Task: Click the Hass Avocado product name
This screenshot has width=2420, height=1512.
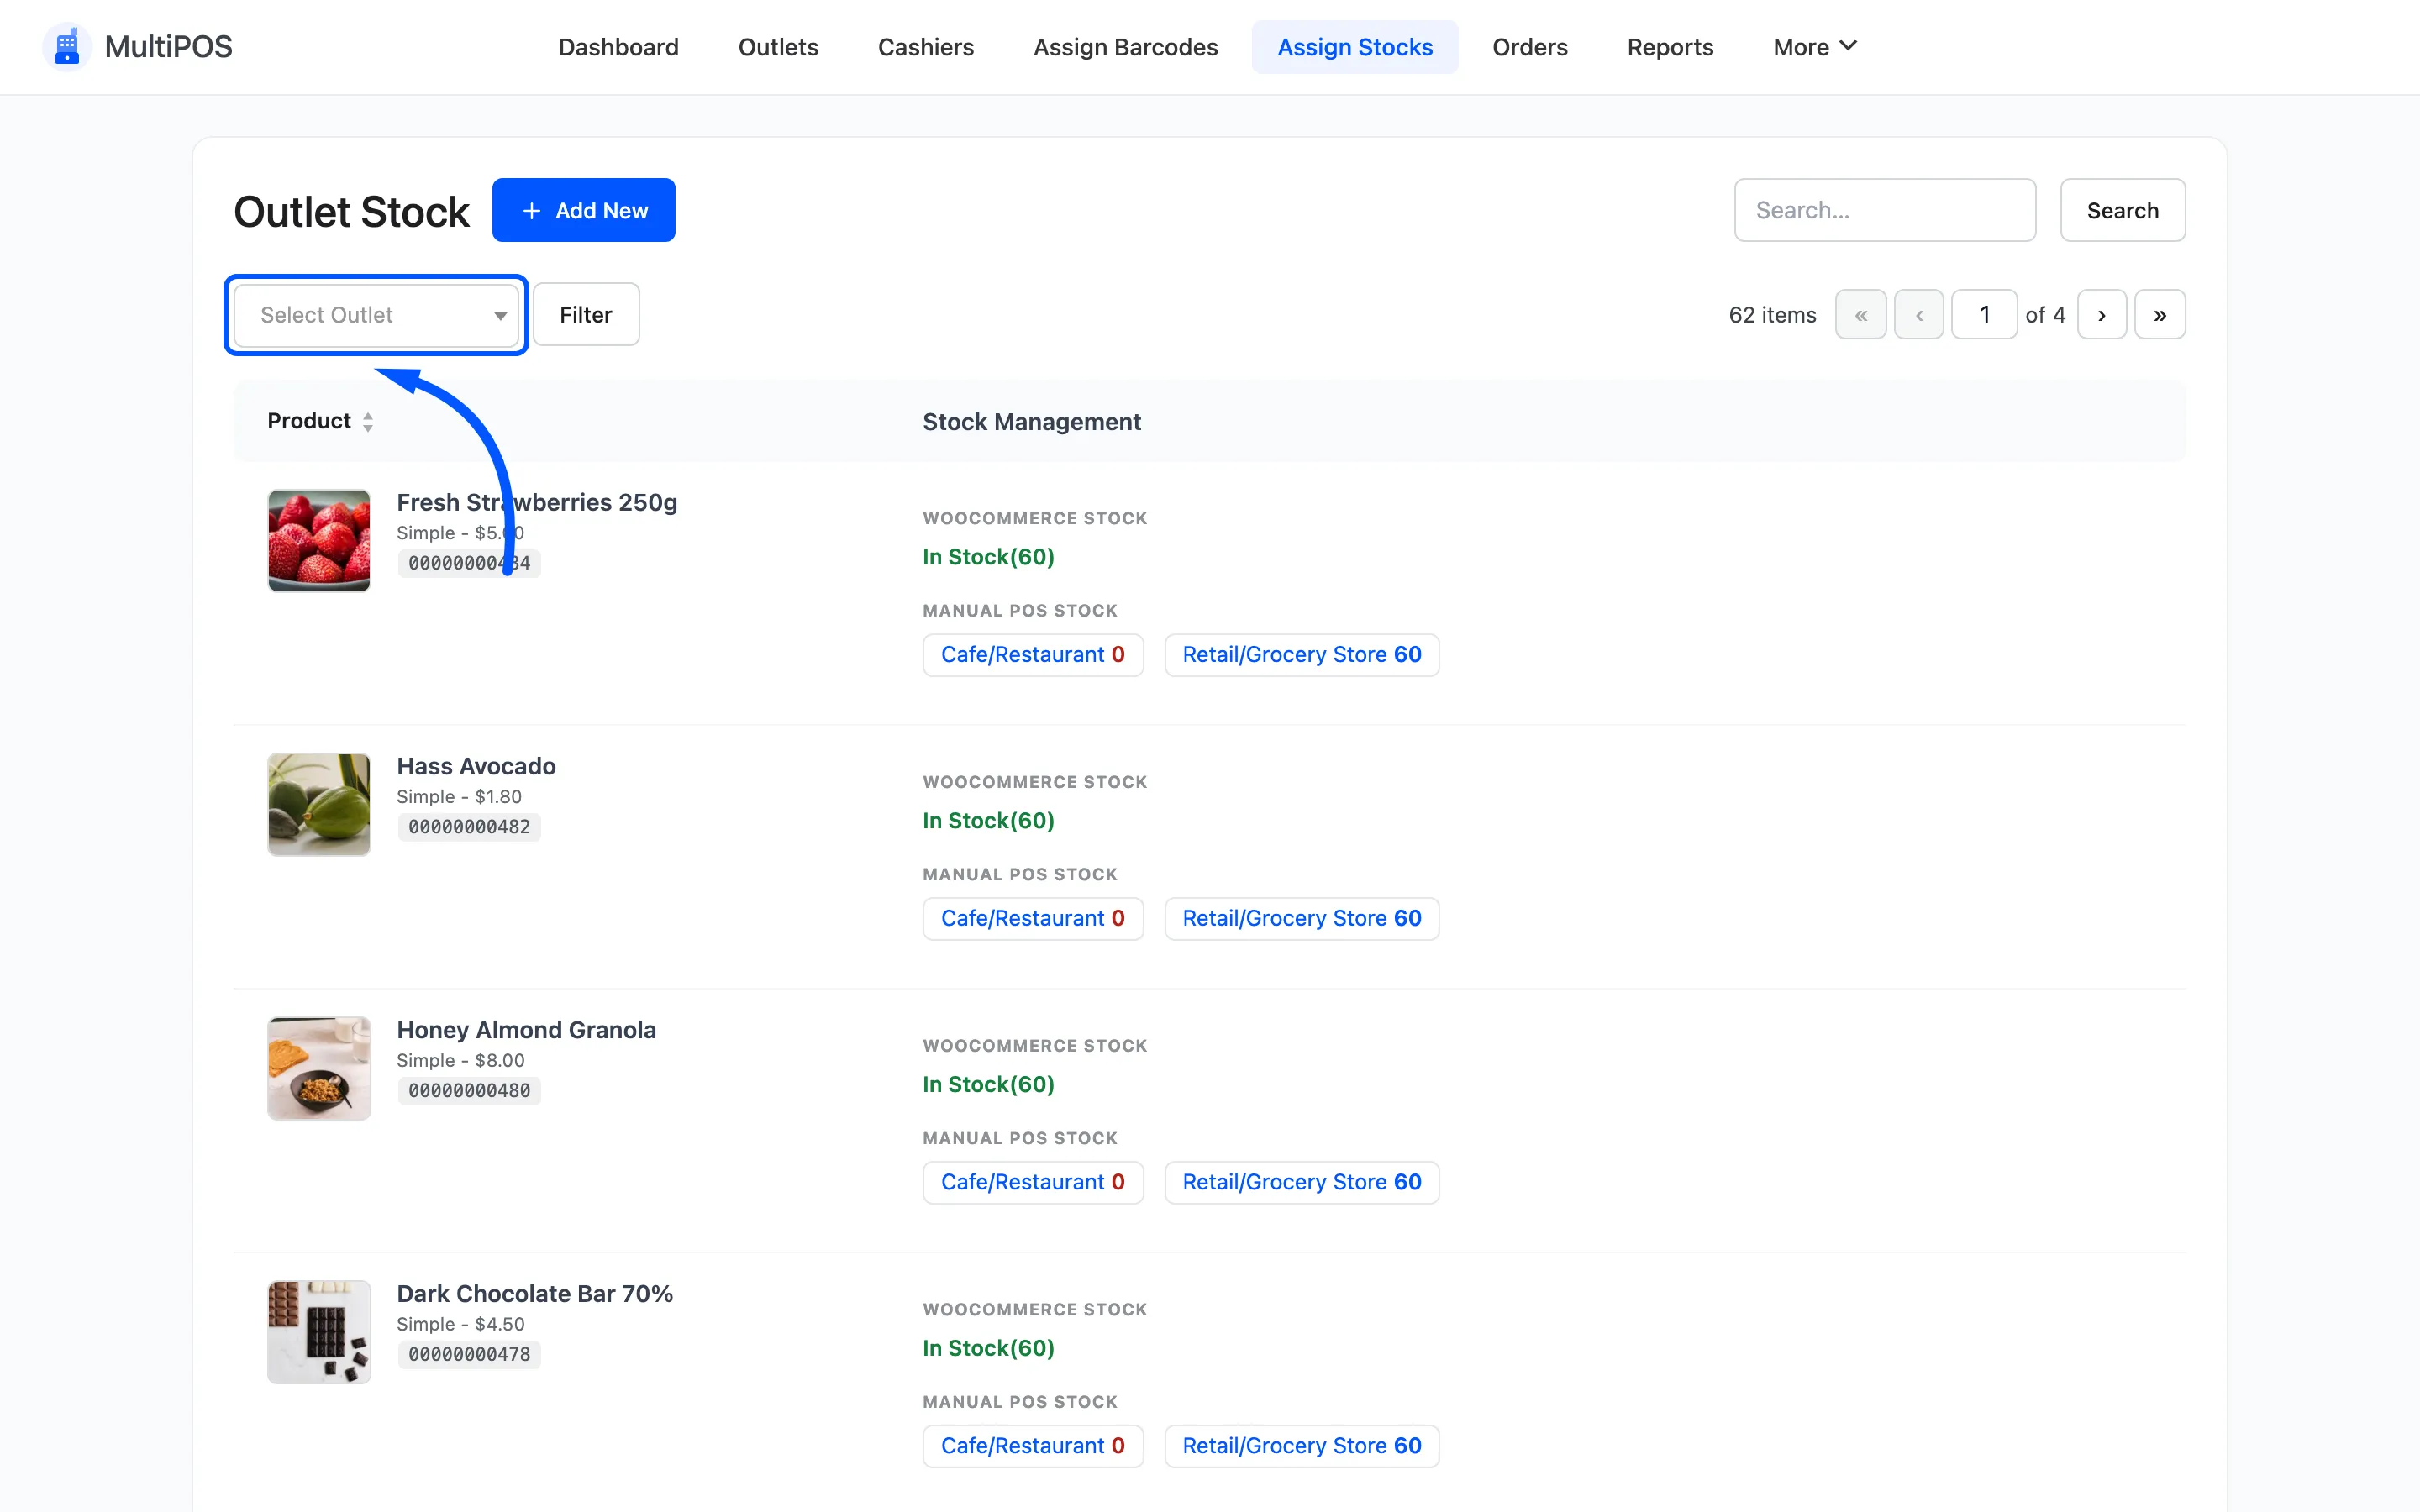Action: coord(476,766)
